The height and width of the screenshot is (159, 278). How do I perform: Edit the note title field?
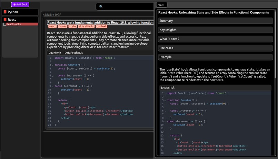click(x=100, y=22)
